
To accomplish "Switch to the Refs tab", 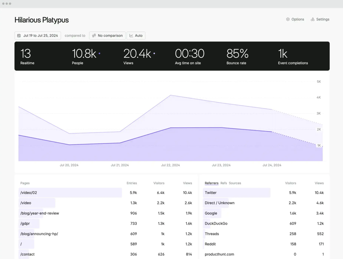I will click(224, 183).
